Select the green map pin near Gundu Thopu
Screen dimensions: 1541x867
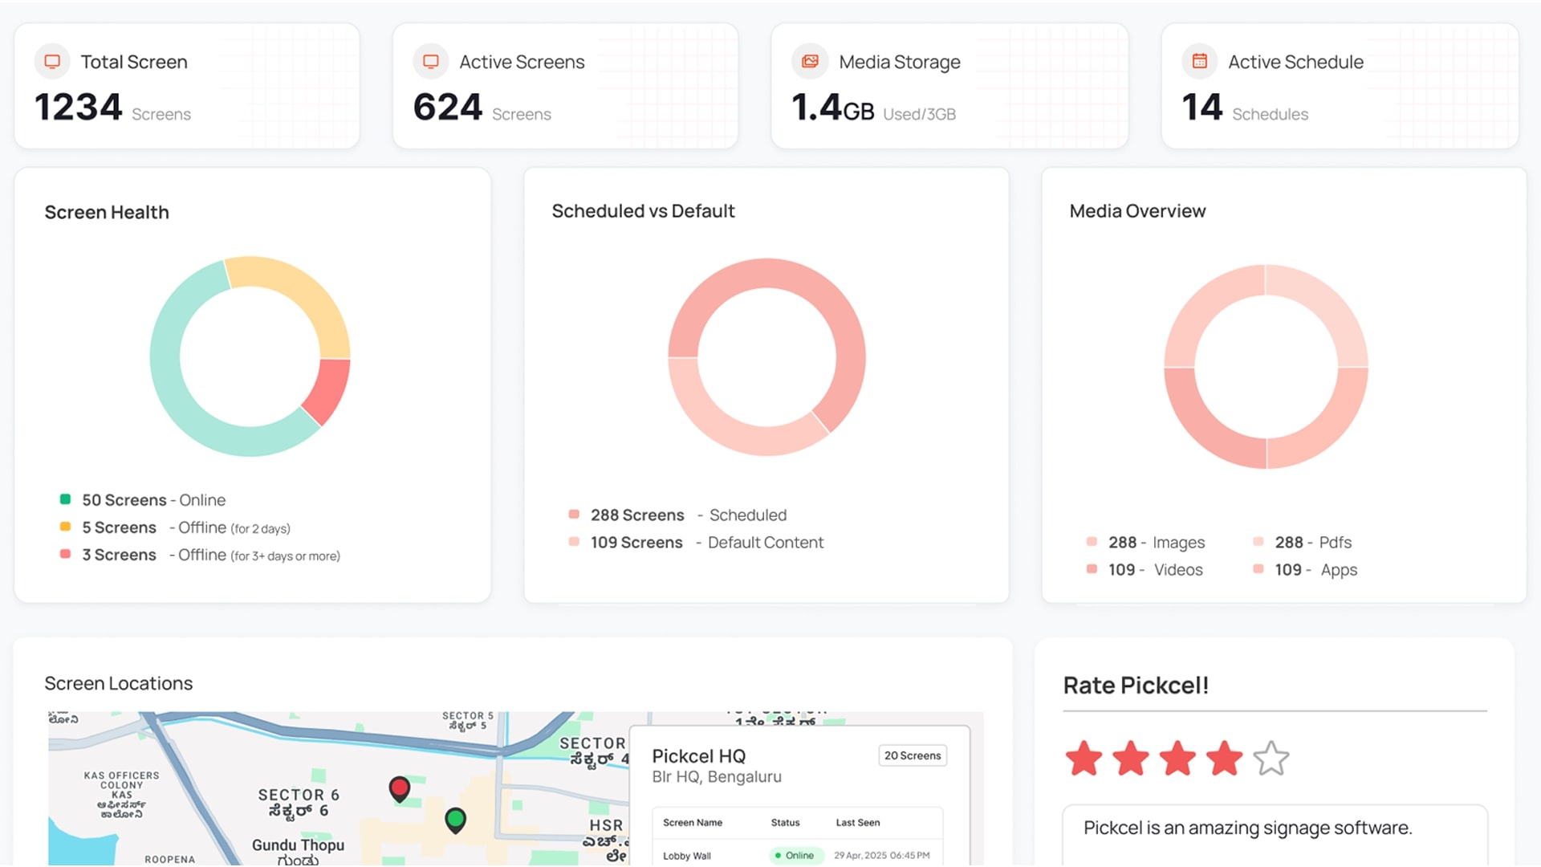pyautogui.click(x=455, y=820)
